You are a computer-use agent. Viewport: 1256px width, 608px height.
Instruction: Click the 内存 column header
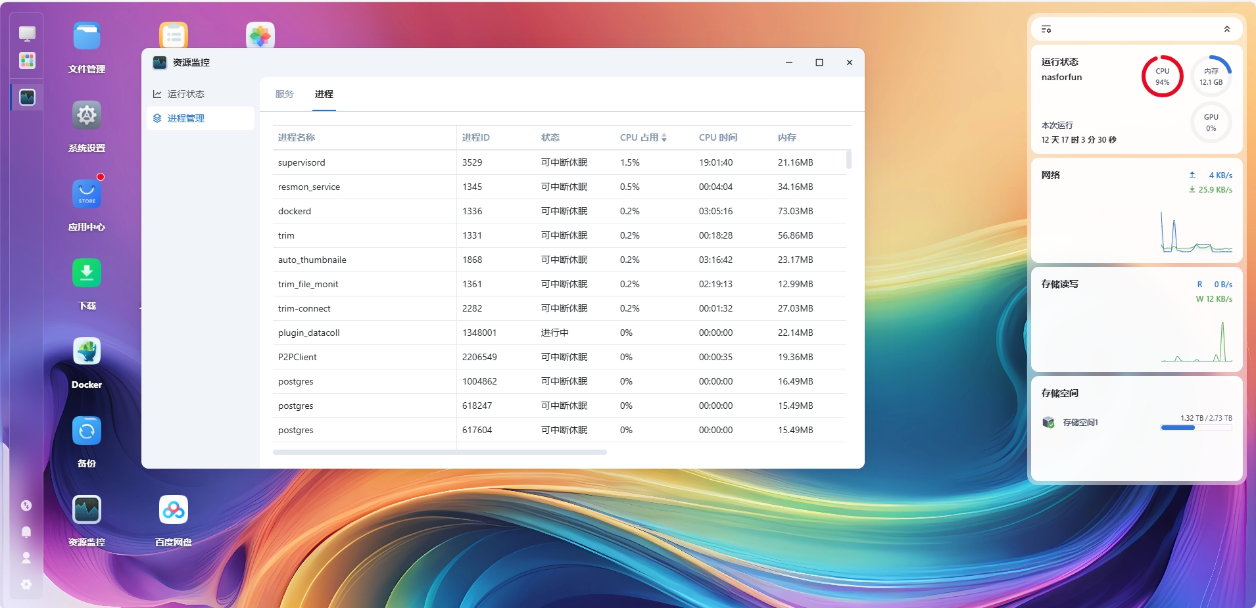pos(787,137)
